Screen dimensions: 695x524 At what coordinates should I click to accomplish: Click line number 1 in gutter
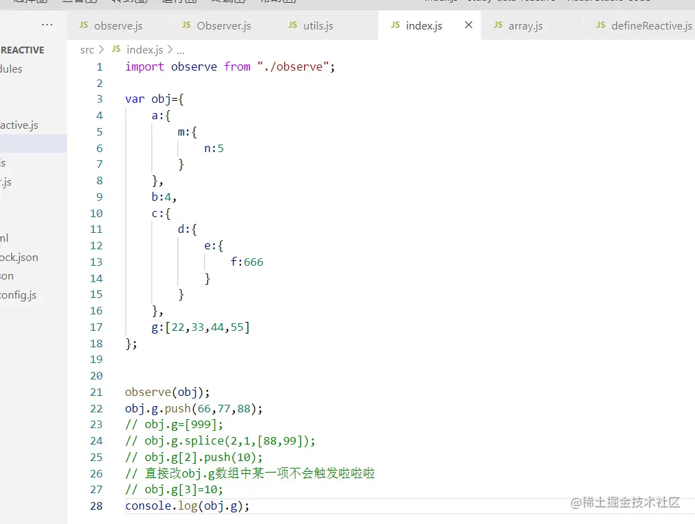coord(99,67)
